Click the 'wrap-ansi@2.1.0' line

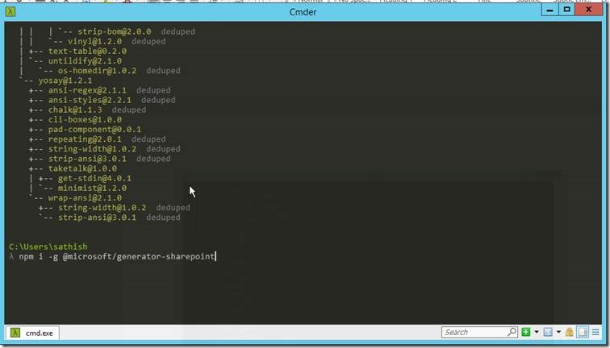[x=85, y=197]
